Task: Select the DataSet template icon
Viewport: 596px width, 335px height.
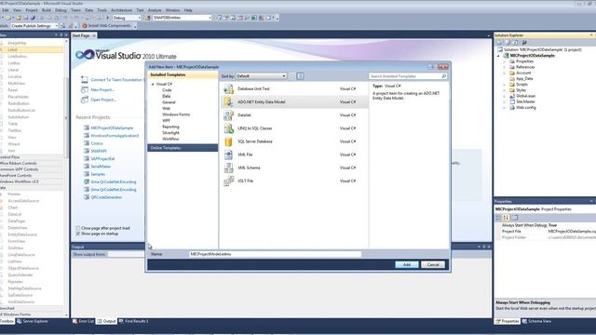Action: 228,115
